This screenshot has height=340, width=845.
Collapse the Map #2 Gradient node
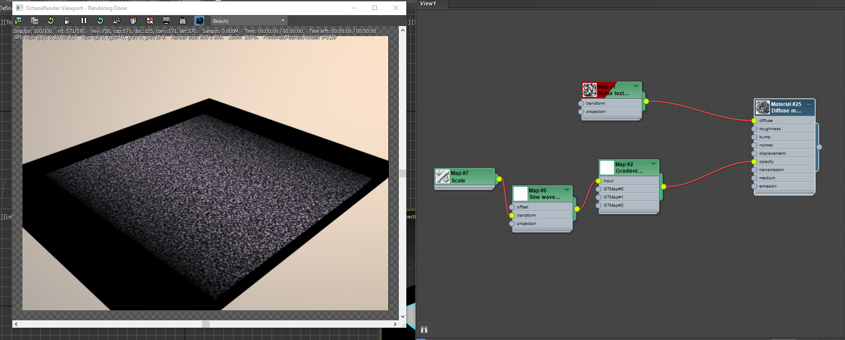click(653, 164)
